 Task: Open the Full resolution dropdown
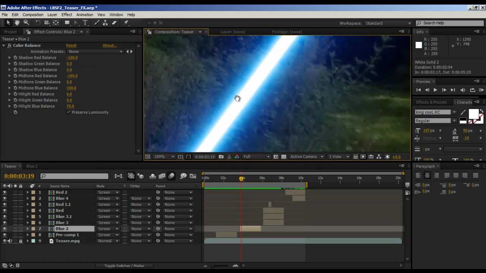256,157
